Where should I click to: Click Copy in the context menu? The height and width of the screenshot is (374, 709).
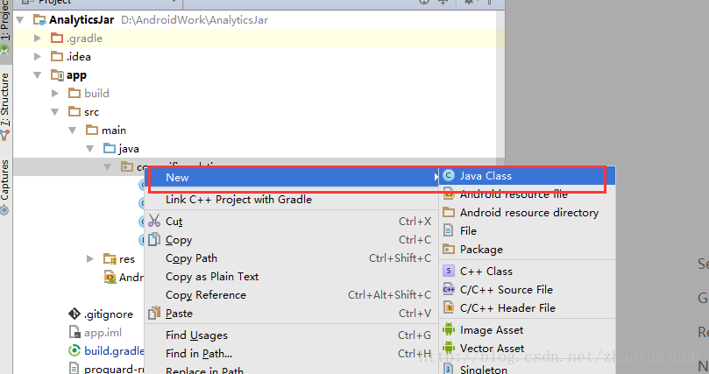292,240
